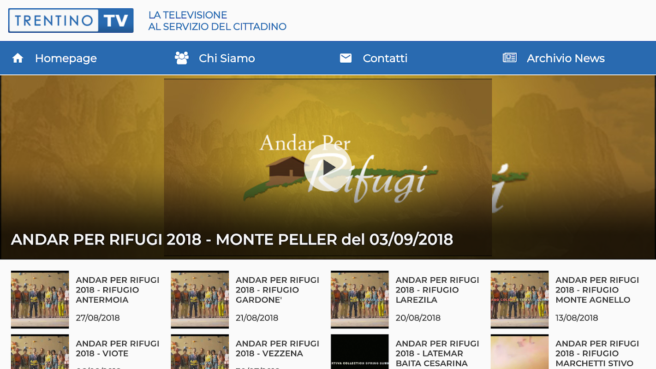Open Rifugio Antermoia video thumbnail
Image resolution: width=656 pixels, height=369 pixels.
(x=40, y=299)
